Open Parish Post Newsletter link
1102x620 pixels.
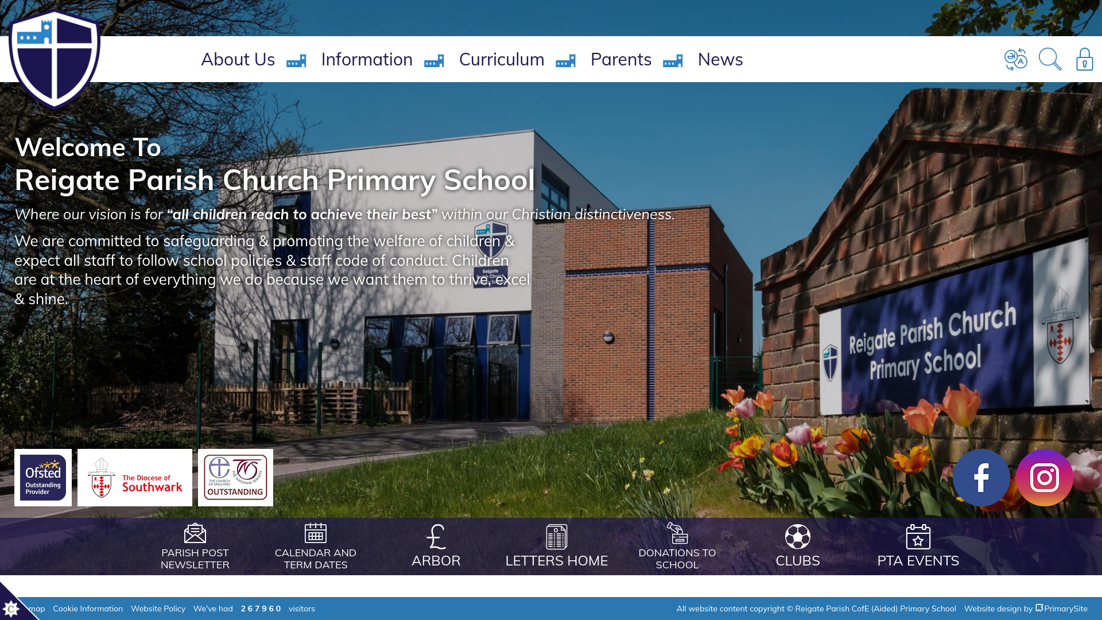[x=195, y=559]
